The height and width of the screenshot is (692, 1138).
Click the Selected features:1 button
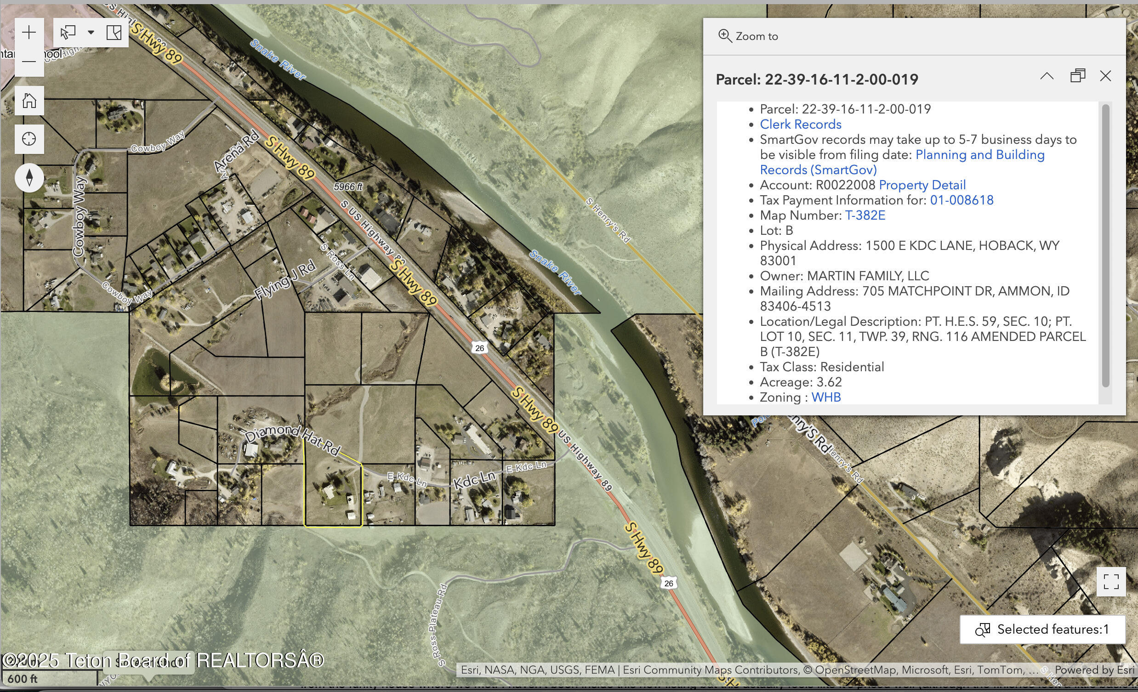click(x=1042, y=629)
